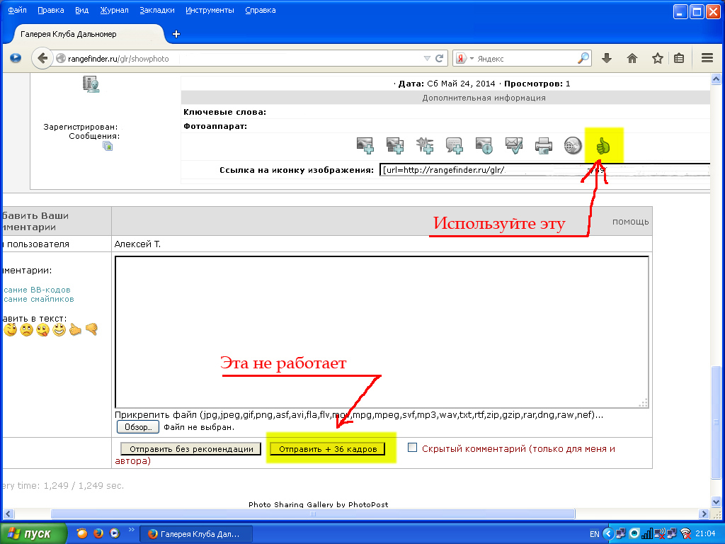The height and width of the screenshot is (544, 725).
Task: Click the small gallery icon under Сообщения
Action: coord(108,147)
